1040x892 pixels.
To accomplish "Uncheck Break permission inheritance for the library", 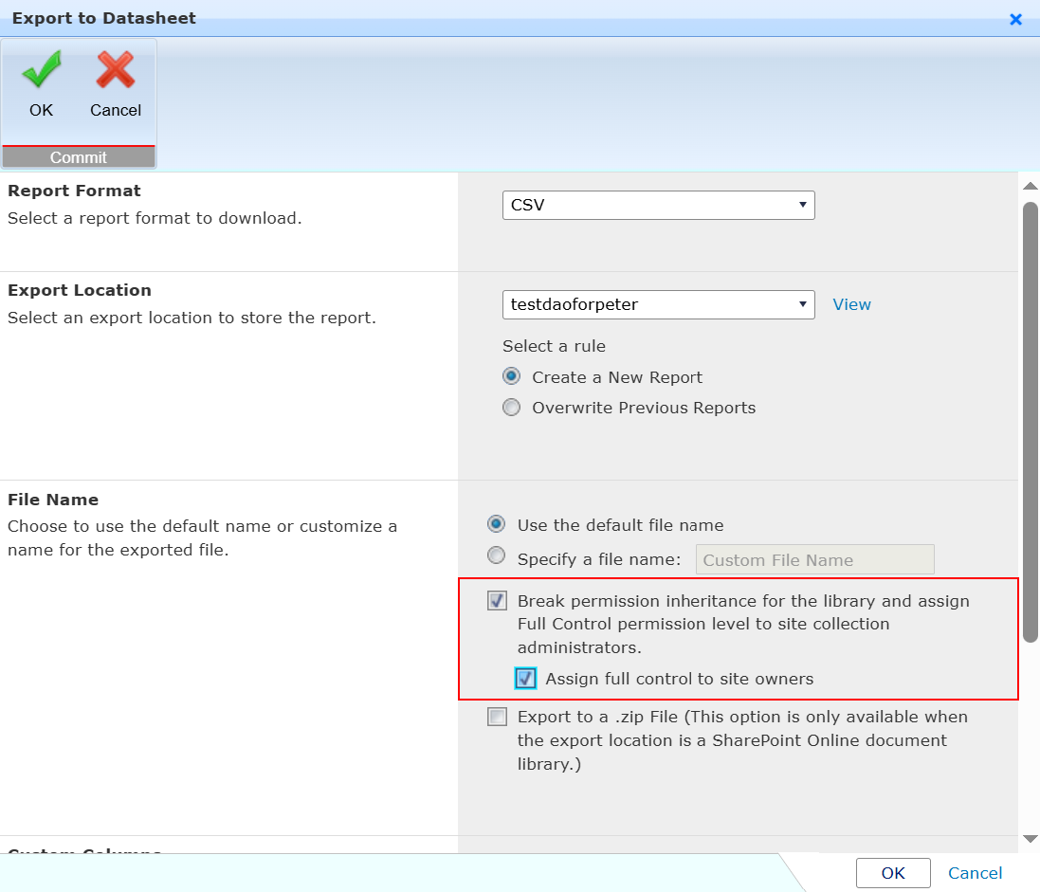I will pyautogui.click(x=497, y=599).
